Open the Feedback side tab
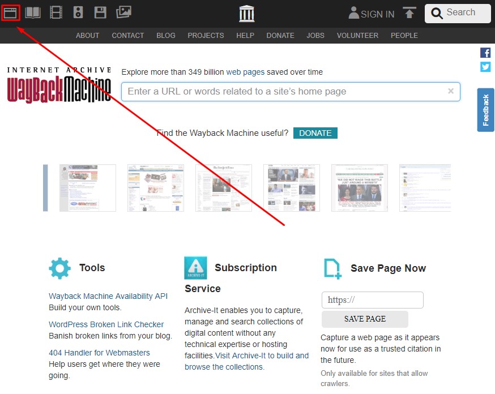Screen dimensions: 495x394 click(x=485, y=110)
